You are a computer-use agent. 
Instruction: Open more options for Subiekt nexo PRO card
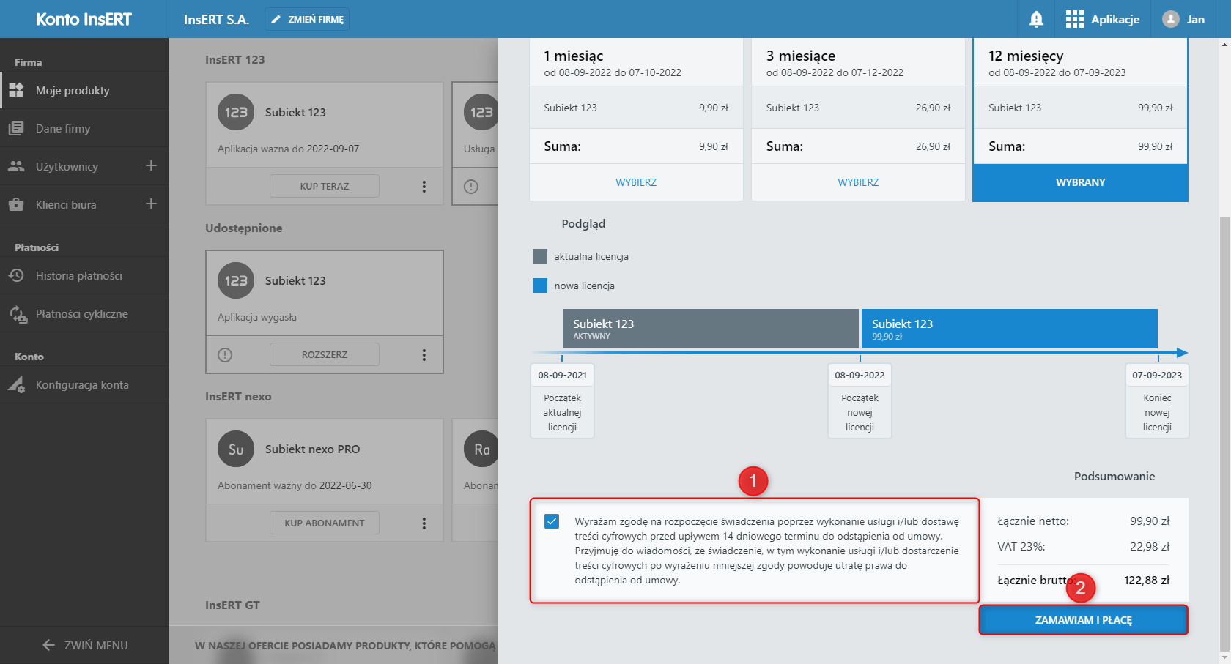424,523
